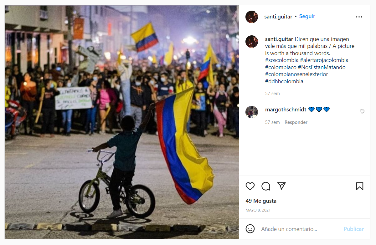
Task: Click the margothschmidt username link
Action: point(286,110)
